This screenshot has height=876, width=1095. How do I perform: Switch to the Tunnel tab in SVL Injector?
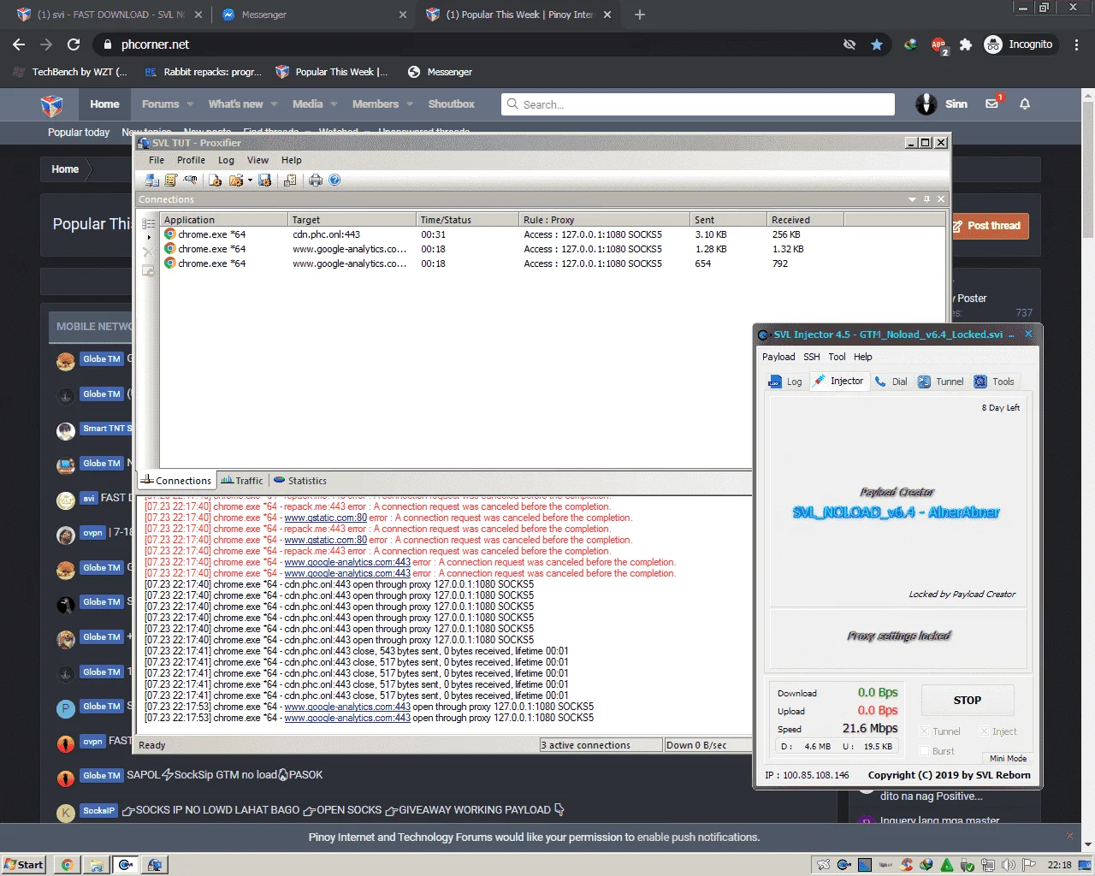[x=940, y=382]
